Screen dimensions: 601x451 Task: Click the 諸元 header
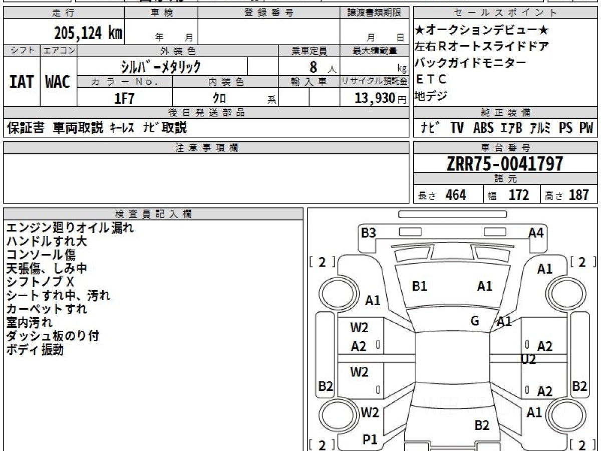[x=505, y=179]
